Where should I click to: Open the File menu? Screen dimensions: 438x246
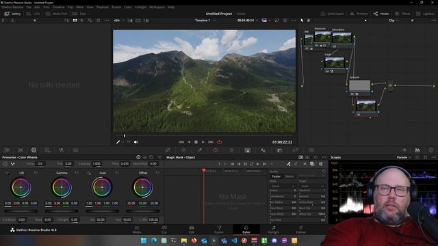[29, 7]
